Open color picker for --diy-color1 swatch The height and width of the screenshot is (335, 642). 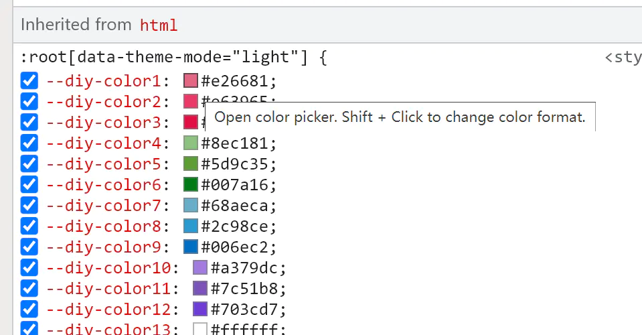(191, 82)
